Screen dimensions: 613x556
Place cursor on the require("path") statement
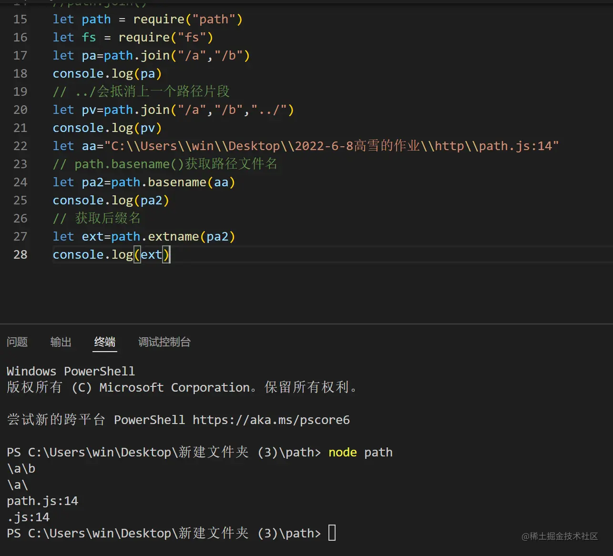[x=188, y=19]
